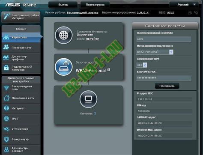Click the WPA2-Personal security text
Image resolution: width=203 pixels, height=155 pixels.
tap(91, 71)
